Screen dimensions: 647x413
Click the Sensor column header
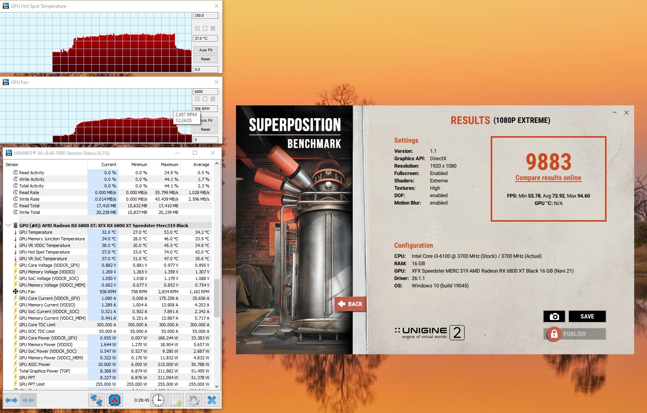click(x=45, y=164)
